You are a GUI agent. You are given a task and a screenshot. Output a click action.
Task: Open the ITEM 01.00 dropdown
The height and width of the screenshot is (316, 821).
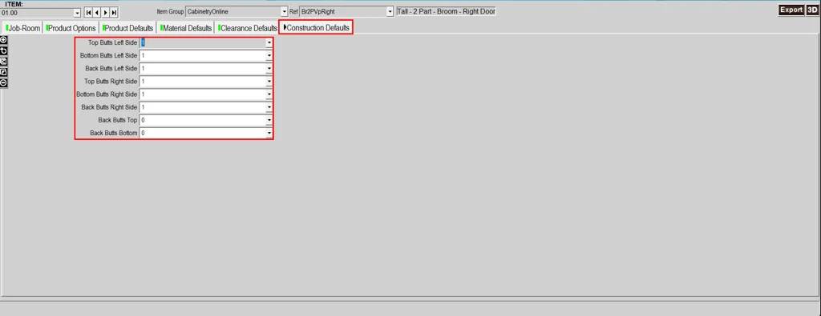[78, 12]
